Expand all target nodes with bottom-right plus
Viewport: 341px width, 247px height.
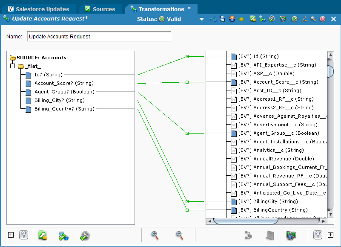coord(330,235)
